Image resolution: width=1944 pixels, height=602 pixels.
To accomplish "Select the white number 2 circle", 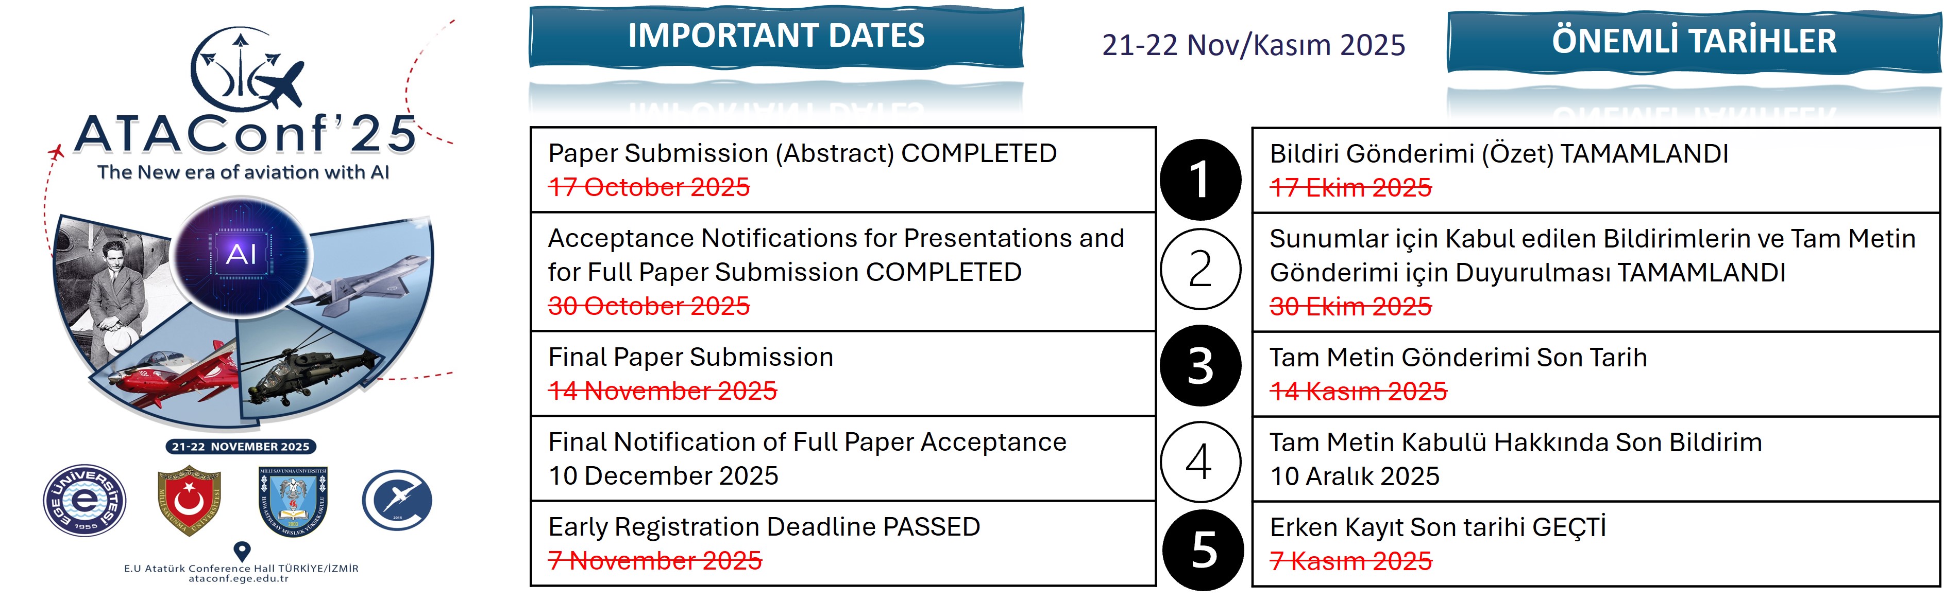I will click(x=1200, y=269).
